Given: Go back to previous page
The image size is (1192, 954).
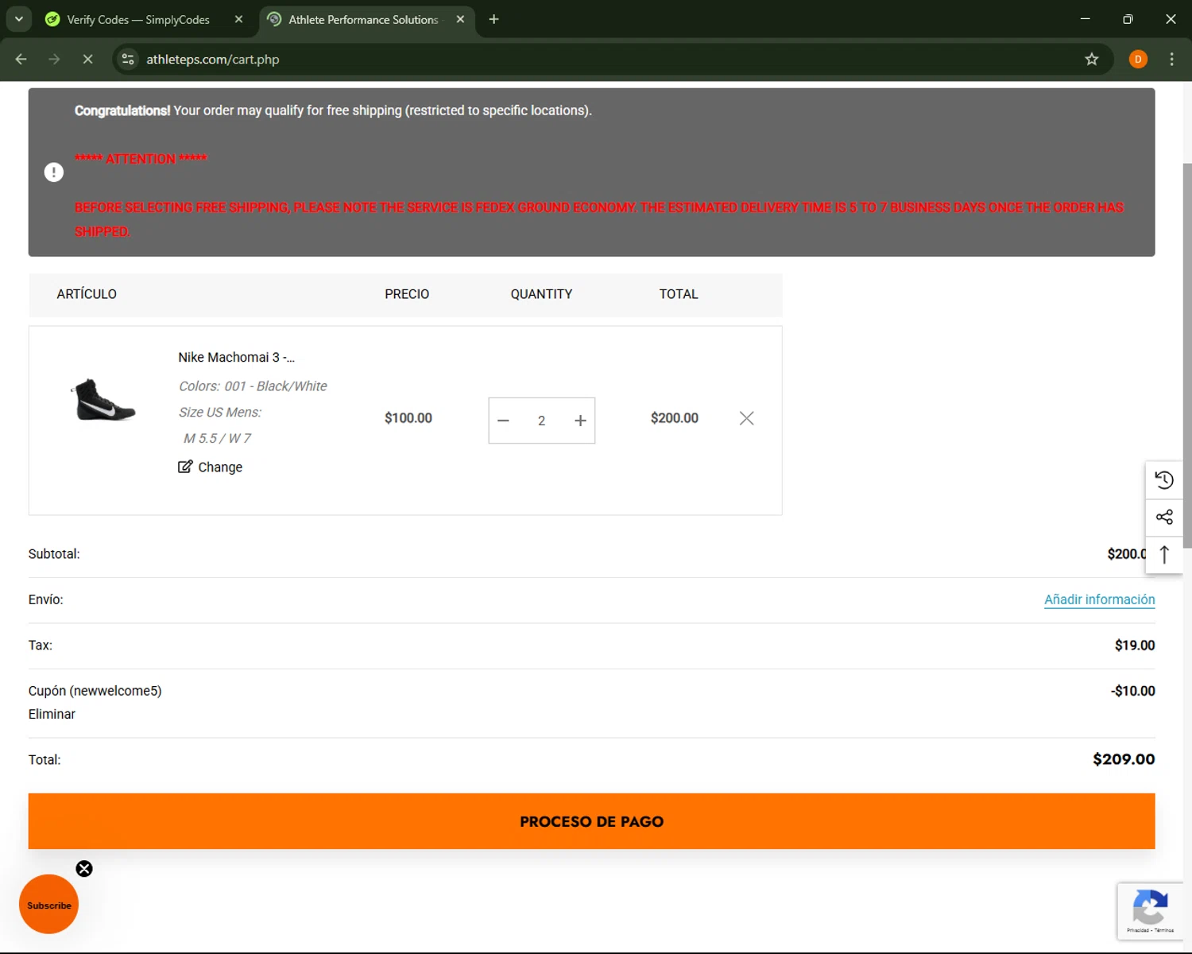Looking at the screenshot, I should [21, 59].
